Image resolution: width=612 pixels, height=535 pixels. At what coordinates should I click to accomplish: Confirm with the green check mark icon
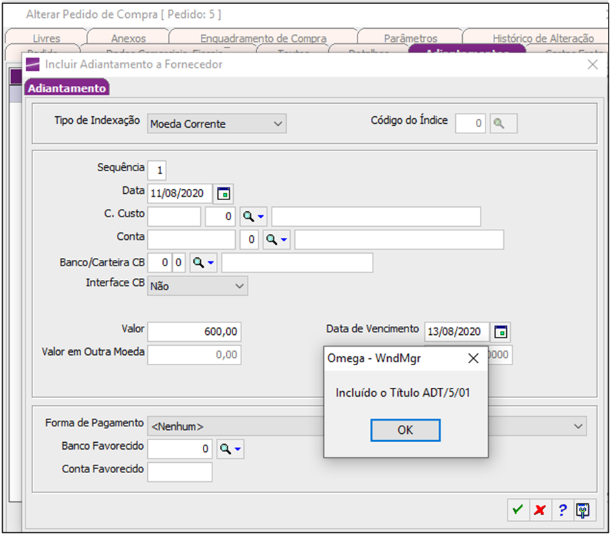click(x=518, y=510)
